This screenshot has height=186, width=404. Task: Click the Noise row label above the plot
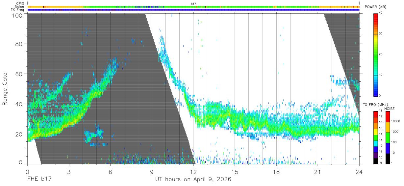19,7
